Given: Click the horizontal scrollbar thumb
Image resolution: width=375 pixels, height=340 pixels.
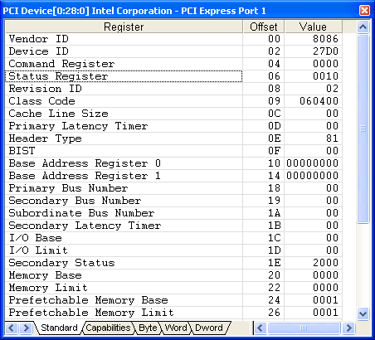Looking at the screenshot, I should (304, 328).
